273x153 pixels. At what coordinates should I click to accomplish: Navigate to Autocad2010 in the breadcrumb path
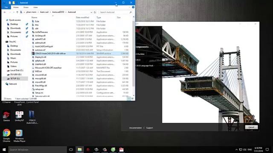click(58, 12)
